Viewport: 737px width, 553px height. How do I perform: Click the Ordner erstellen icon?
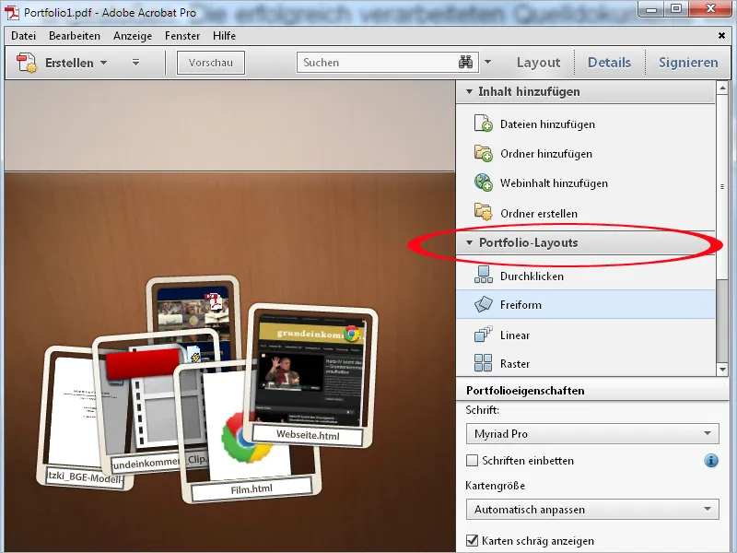pos(483,213)
